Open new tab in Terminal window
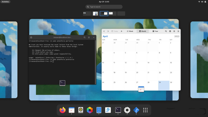The image size is (208, 117). click(31, 38)
